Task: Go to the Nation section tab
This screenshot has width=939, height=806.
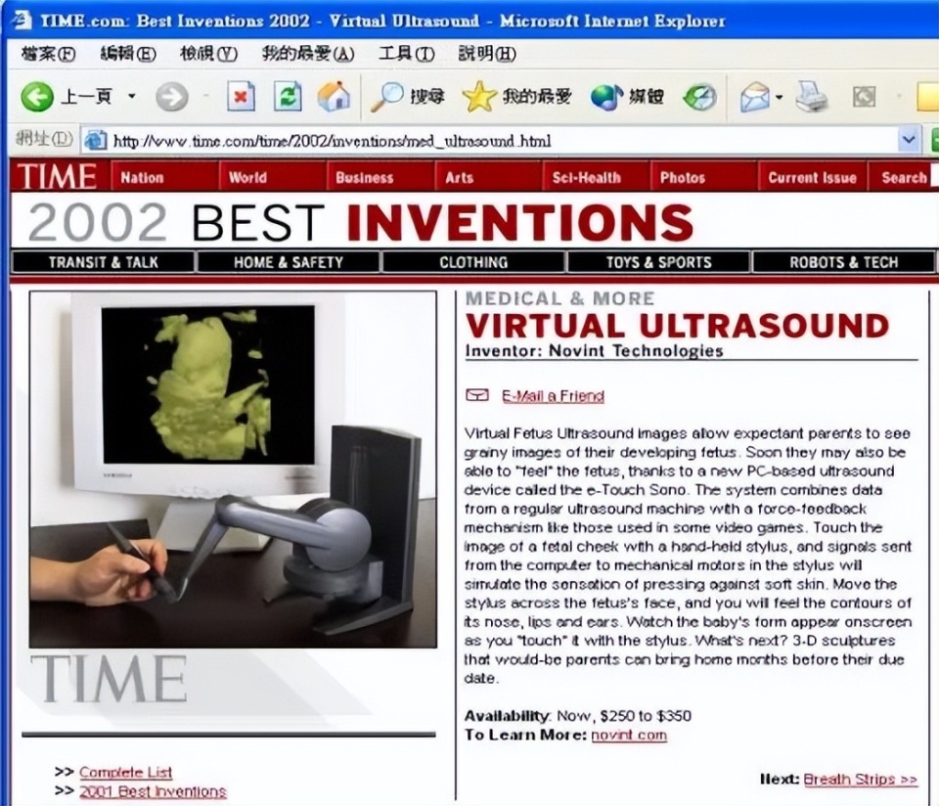Action: point(164,177)
